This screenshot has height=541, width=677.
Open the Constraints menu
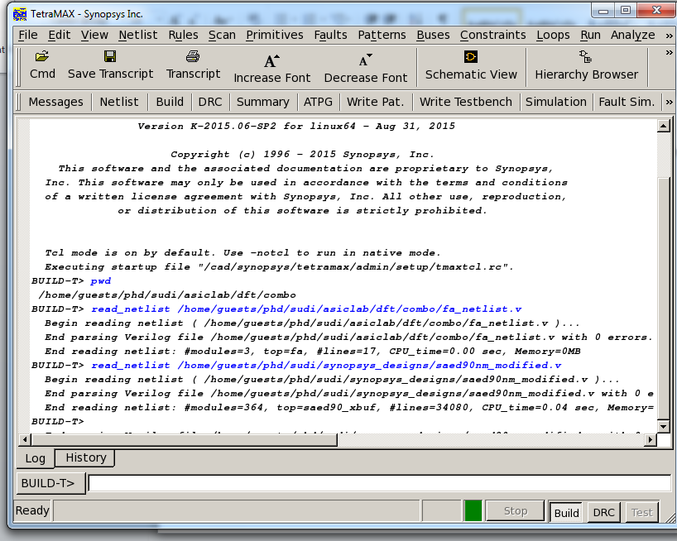[492, 35]
